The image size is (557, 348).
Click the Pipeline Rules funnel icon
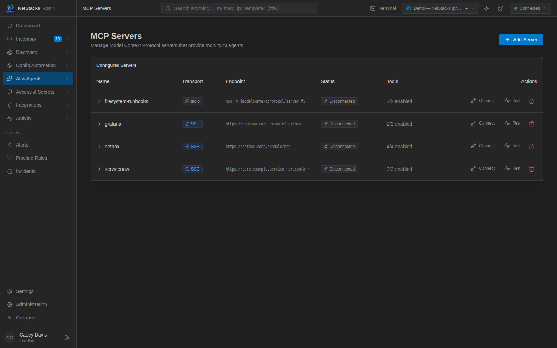(10, 158)
